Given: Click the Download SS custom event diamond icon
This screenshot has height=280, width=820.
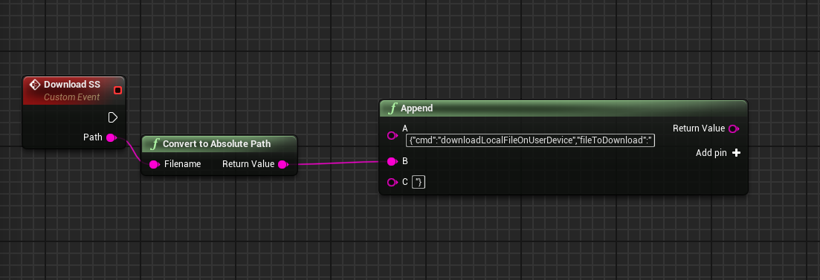Looking at the screenshot, I should coord(35,84).
